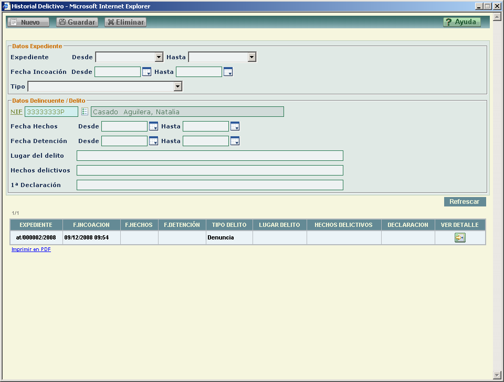504x382 pixels.
Task: Open calendar for Fecha Hechos Hasta
Action: click(235, 126)
